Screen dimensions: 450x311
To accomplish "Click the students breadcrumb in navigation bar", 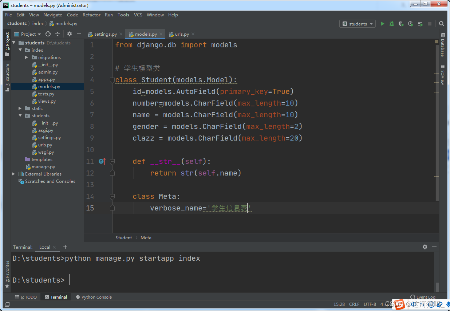I will point(17,24).
